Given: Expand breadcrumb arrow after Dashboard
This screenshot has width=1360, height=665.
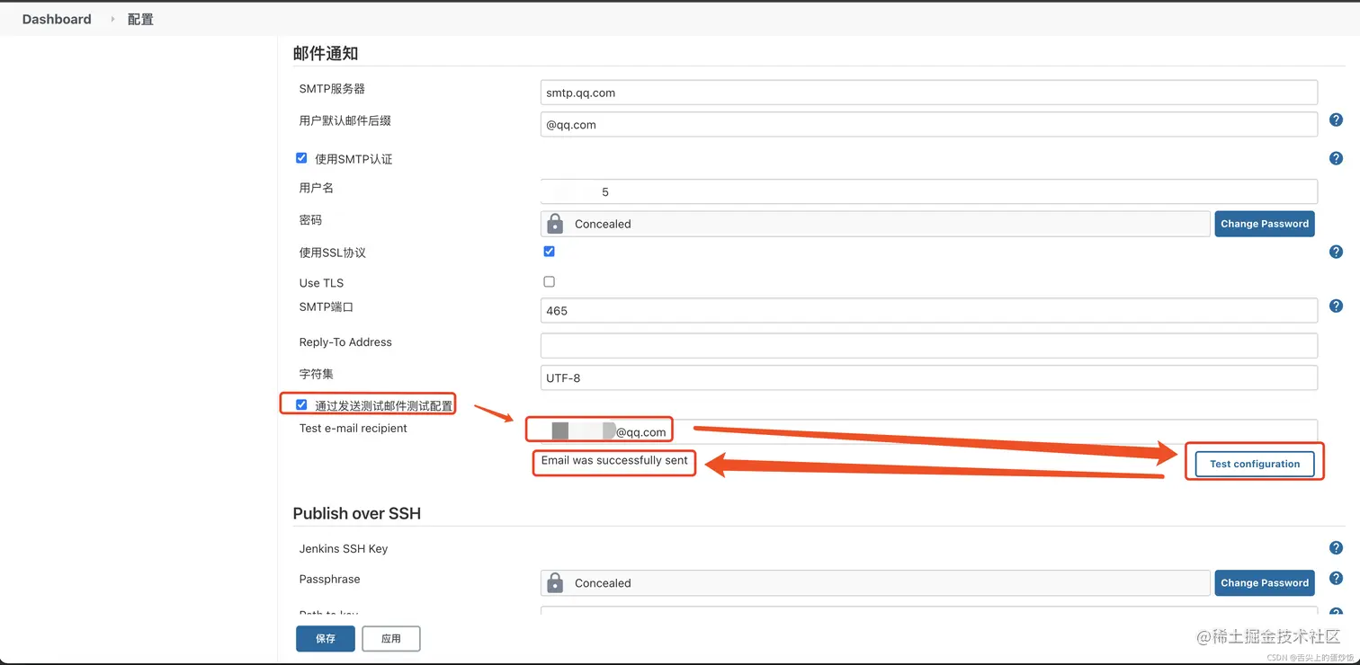Looking at the screenshot, I should pyautogui.click(x=112, y=19).
